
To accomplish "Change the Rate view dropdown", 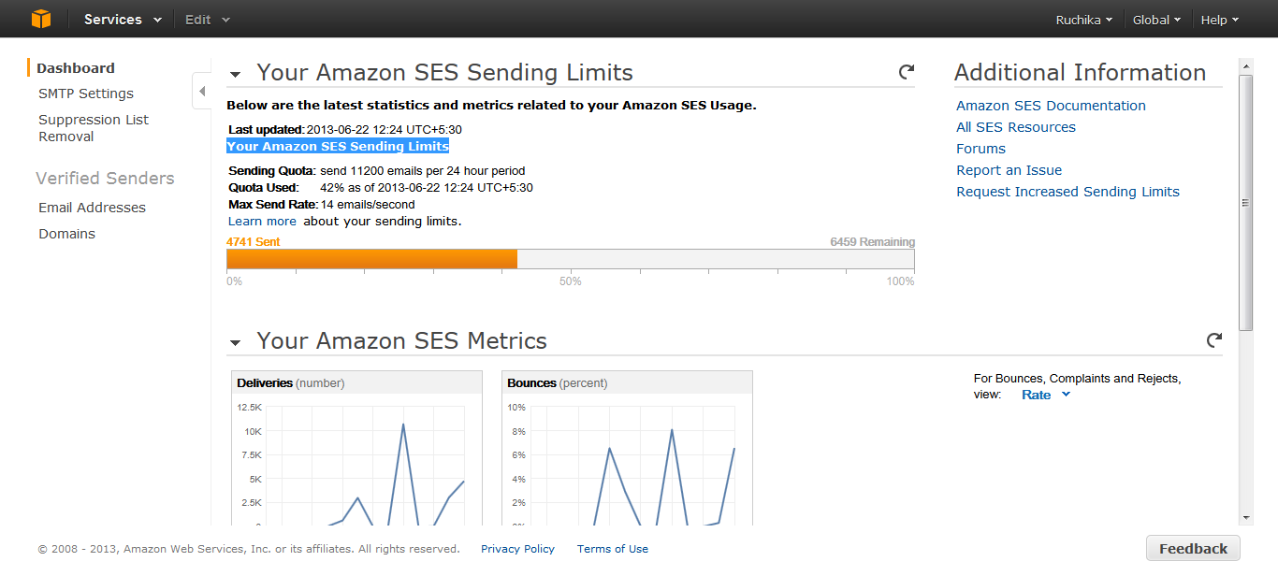I will (x=1045, y=395).
